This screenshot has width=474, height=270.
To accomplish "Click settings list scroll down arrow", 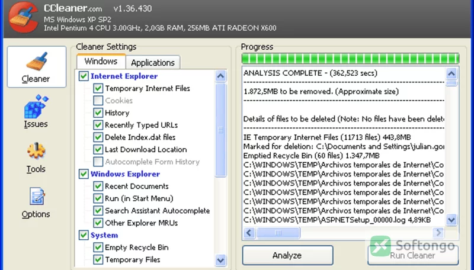I will 220,260.
